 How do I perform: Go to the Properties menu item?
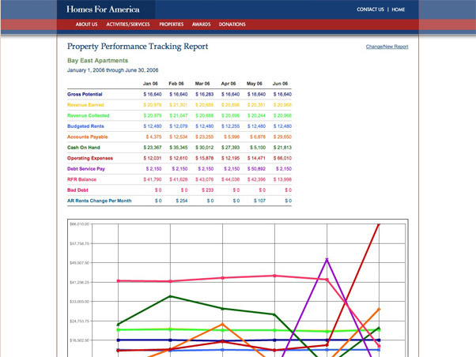tap(172, 24)
